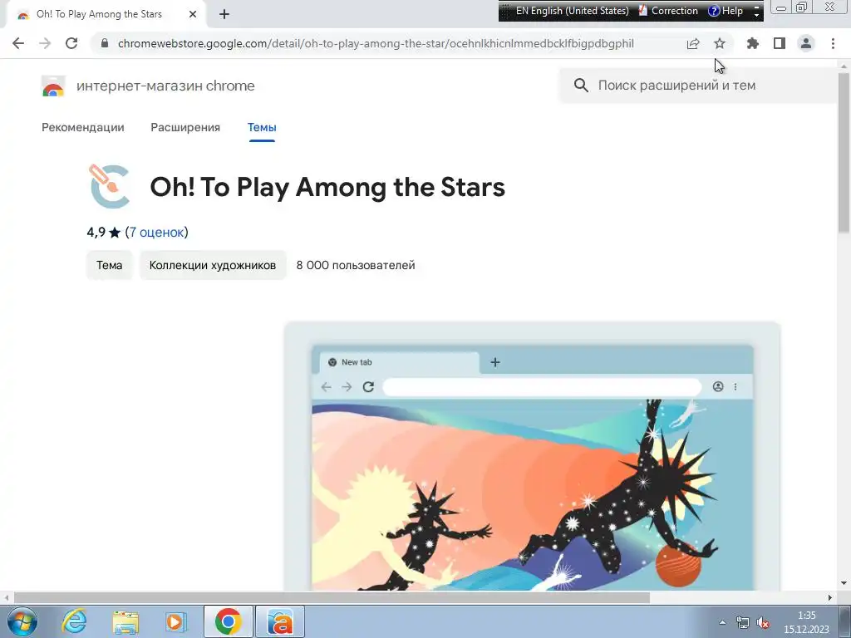Open Help in the language bar
Image resolution: width=851 pixels, height=638 pixels.
726,11
